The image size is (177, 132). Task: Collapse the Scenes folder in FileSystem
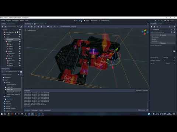click(x=3, y=96)
